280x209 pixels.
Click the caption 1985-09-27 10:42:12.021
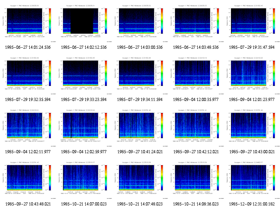[196, 152]
